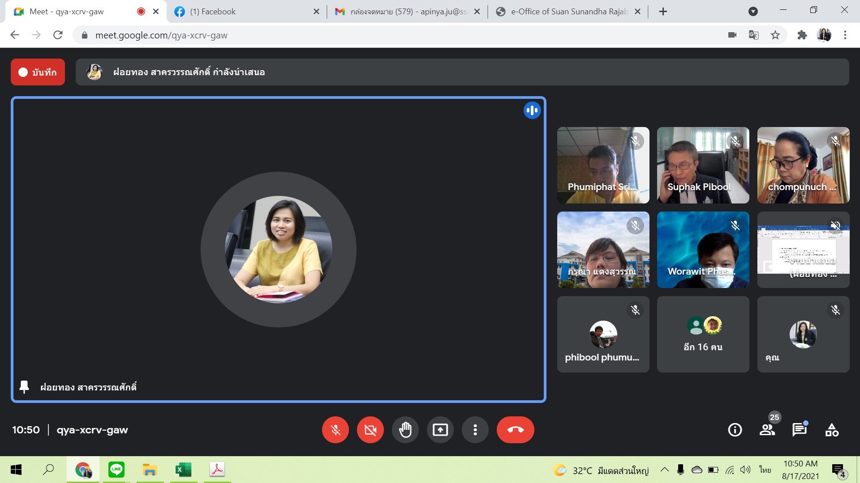
Task: Open Chrome browser three-dot menu
Action: click(845, 35)
